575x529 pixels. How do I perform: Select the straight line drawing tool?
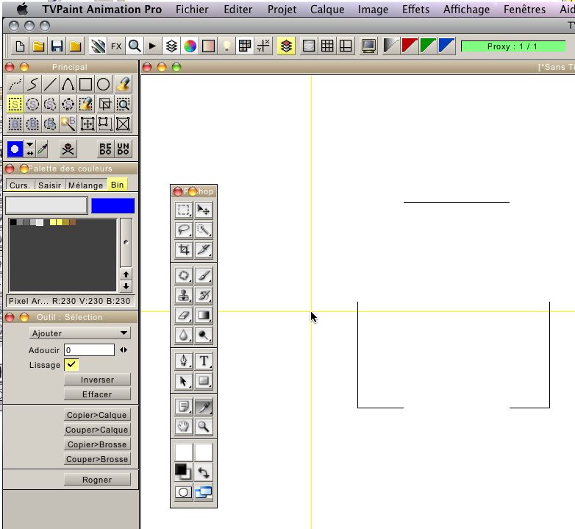pos(50,85)
